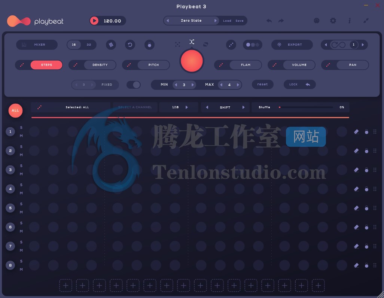The width and height of the screenshot is (384, 298).
Task: Click the undo arrow in header
Action: [x=269, y=21]
